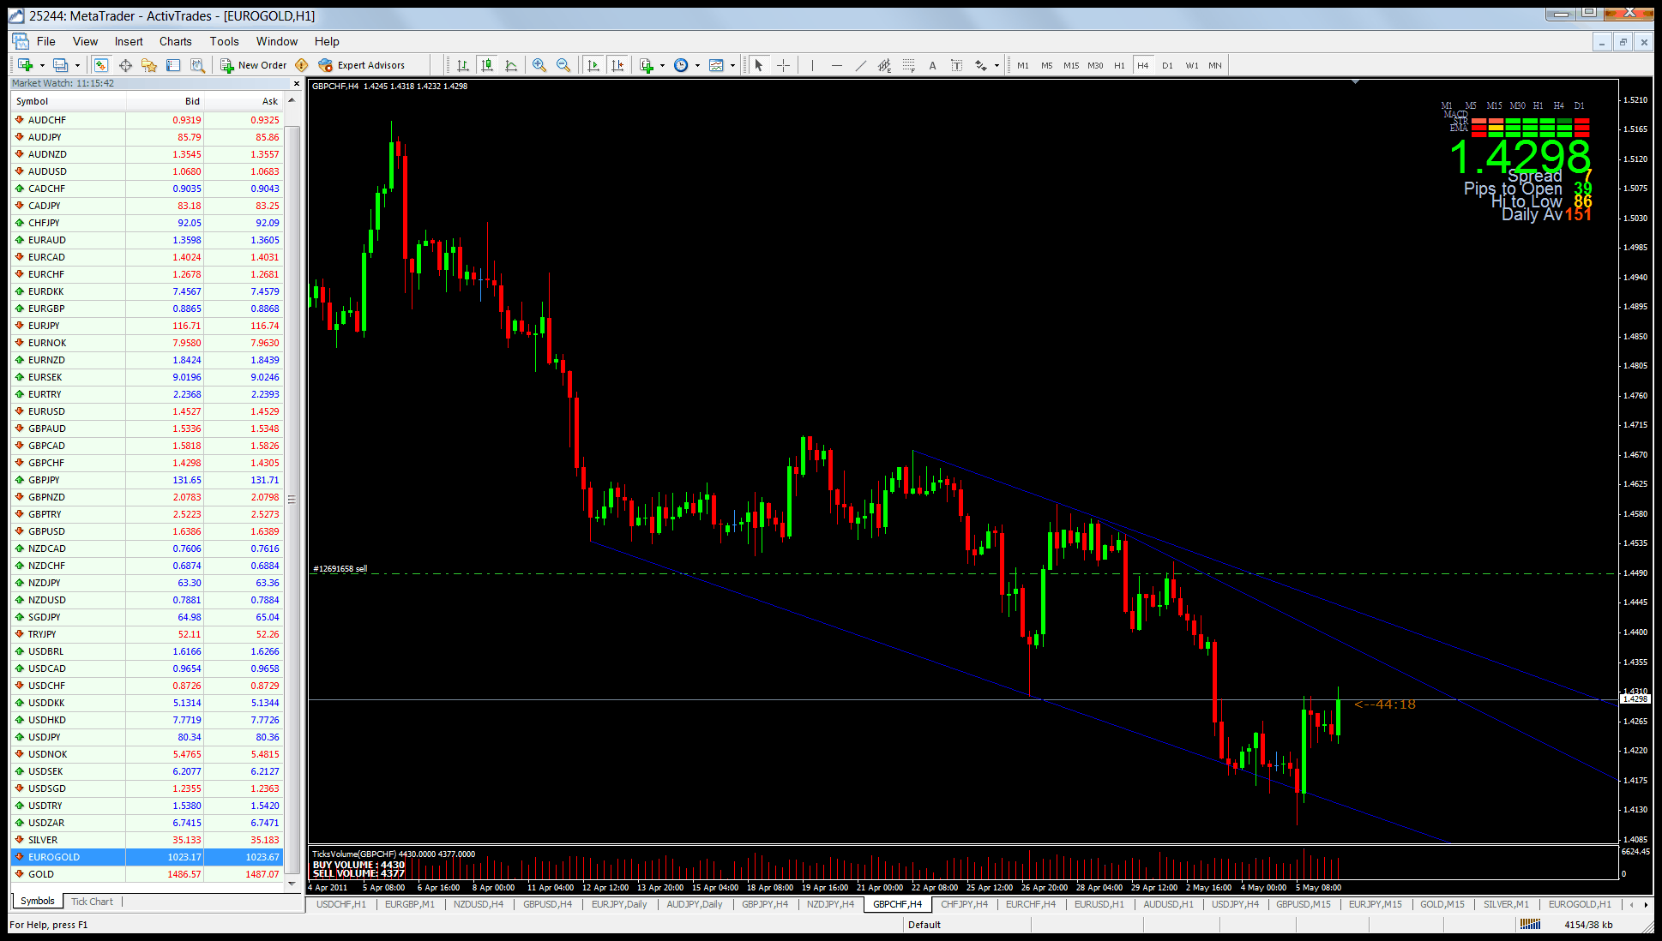Select the Fibonacci retracement tool

click(x=908, y=65)
